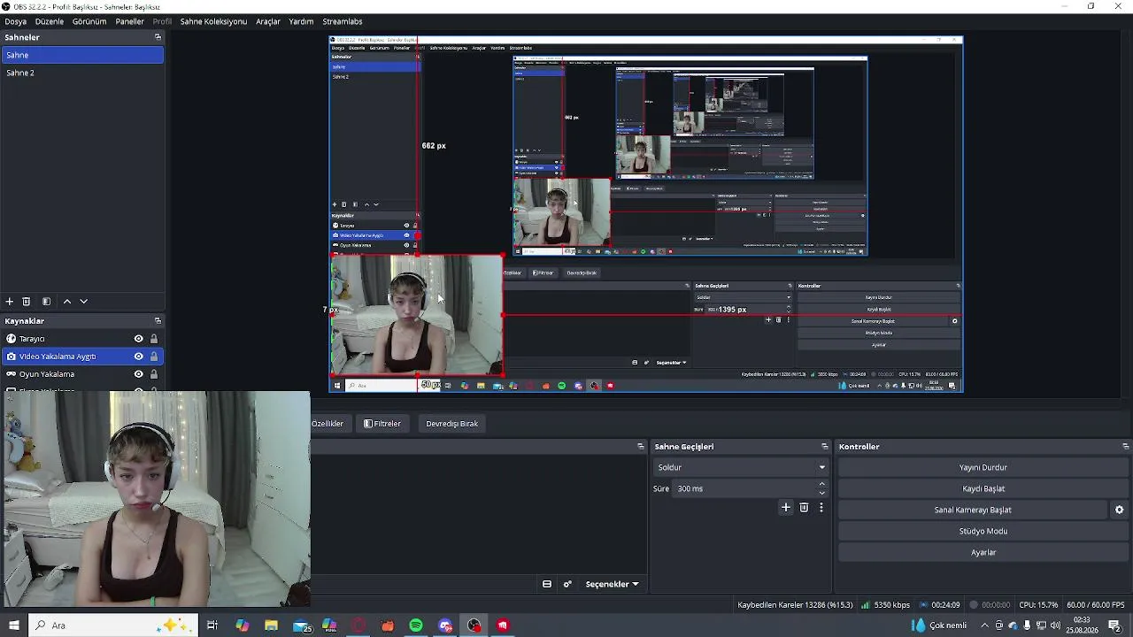The width and height of the screenshot is (1133, 637).
Task: Lock the Video Yakalama Aygıtı source
Action: coord(154,357)
